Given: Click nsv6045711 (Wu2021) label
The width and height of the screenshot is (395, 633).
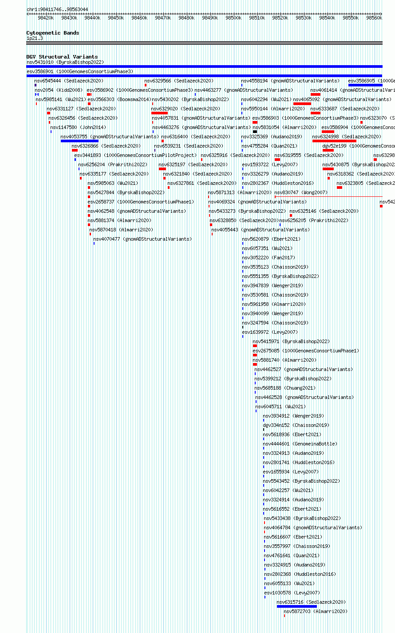Looking at the screenshot, I should tap(280, 407).
